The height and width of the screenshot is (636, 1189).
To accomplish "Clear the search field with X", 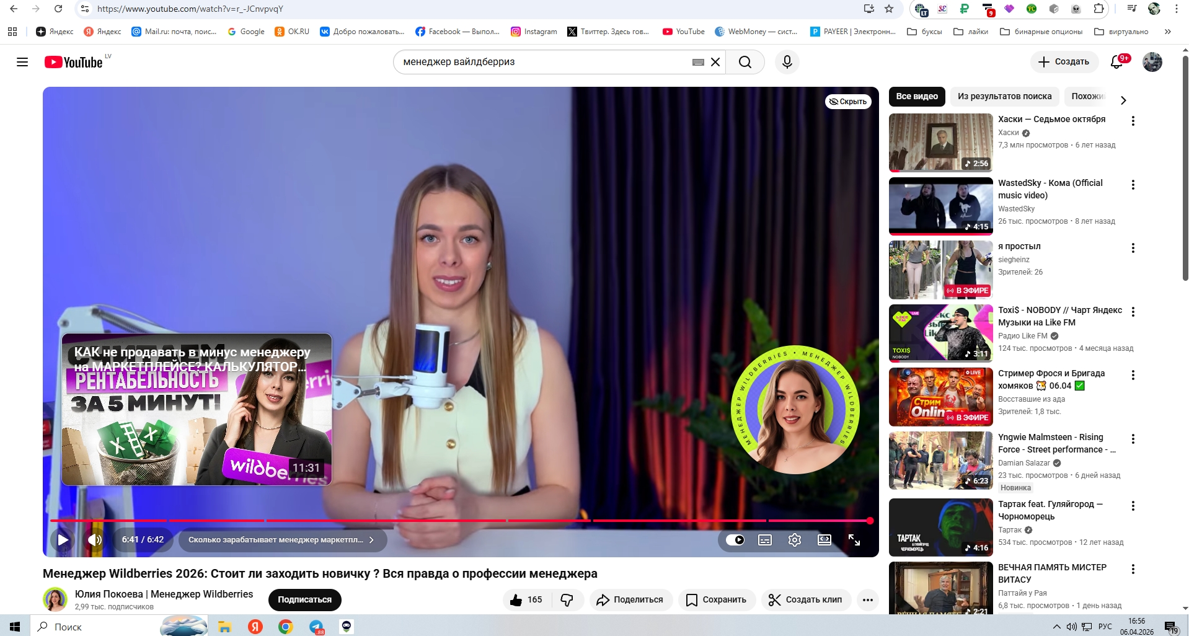I will click(715, 62).
